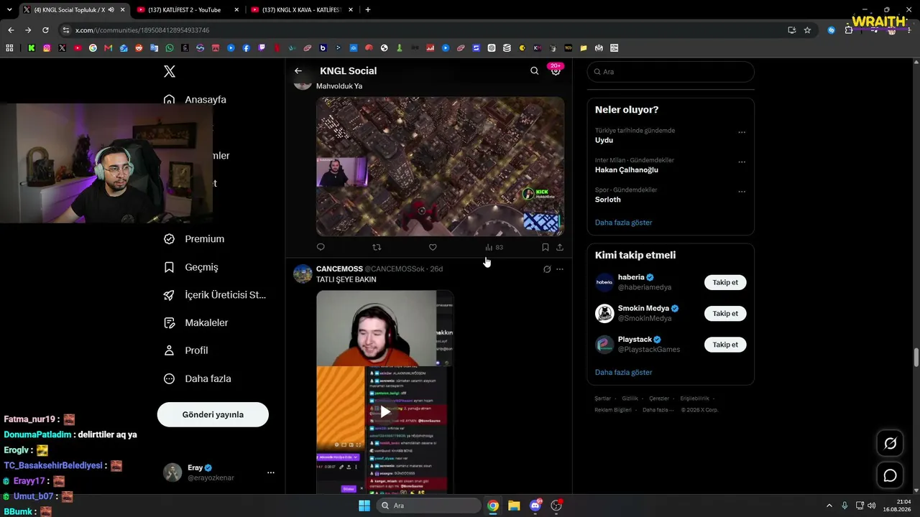
Task: Open the messages floating button
Action: tap(890, 475)
